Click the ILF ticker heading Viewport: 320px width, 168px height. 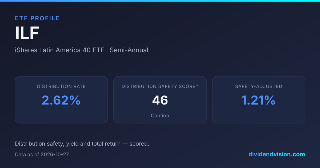coord(27,34)
